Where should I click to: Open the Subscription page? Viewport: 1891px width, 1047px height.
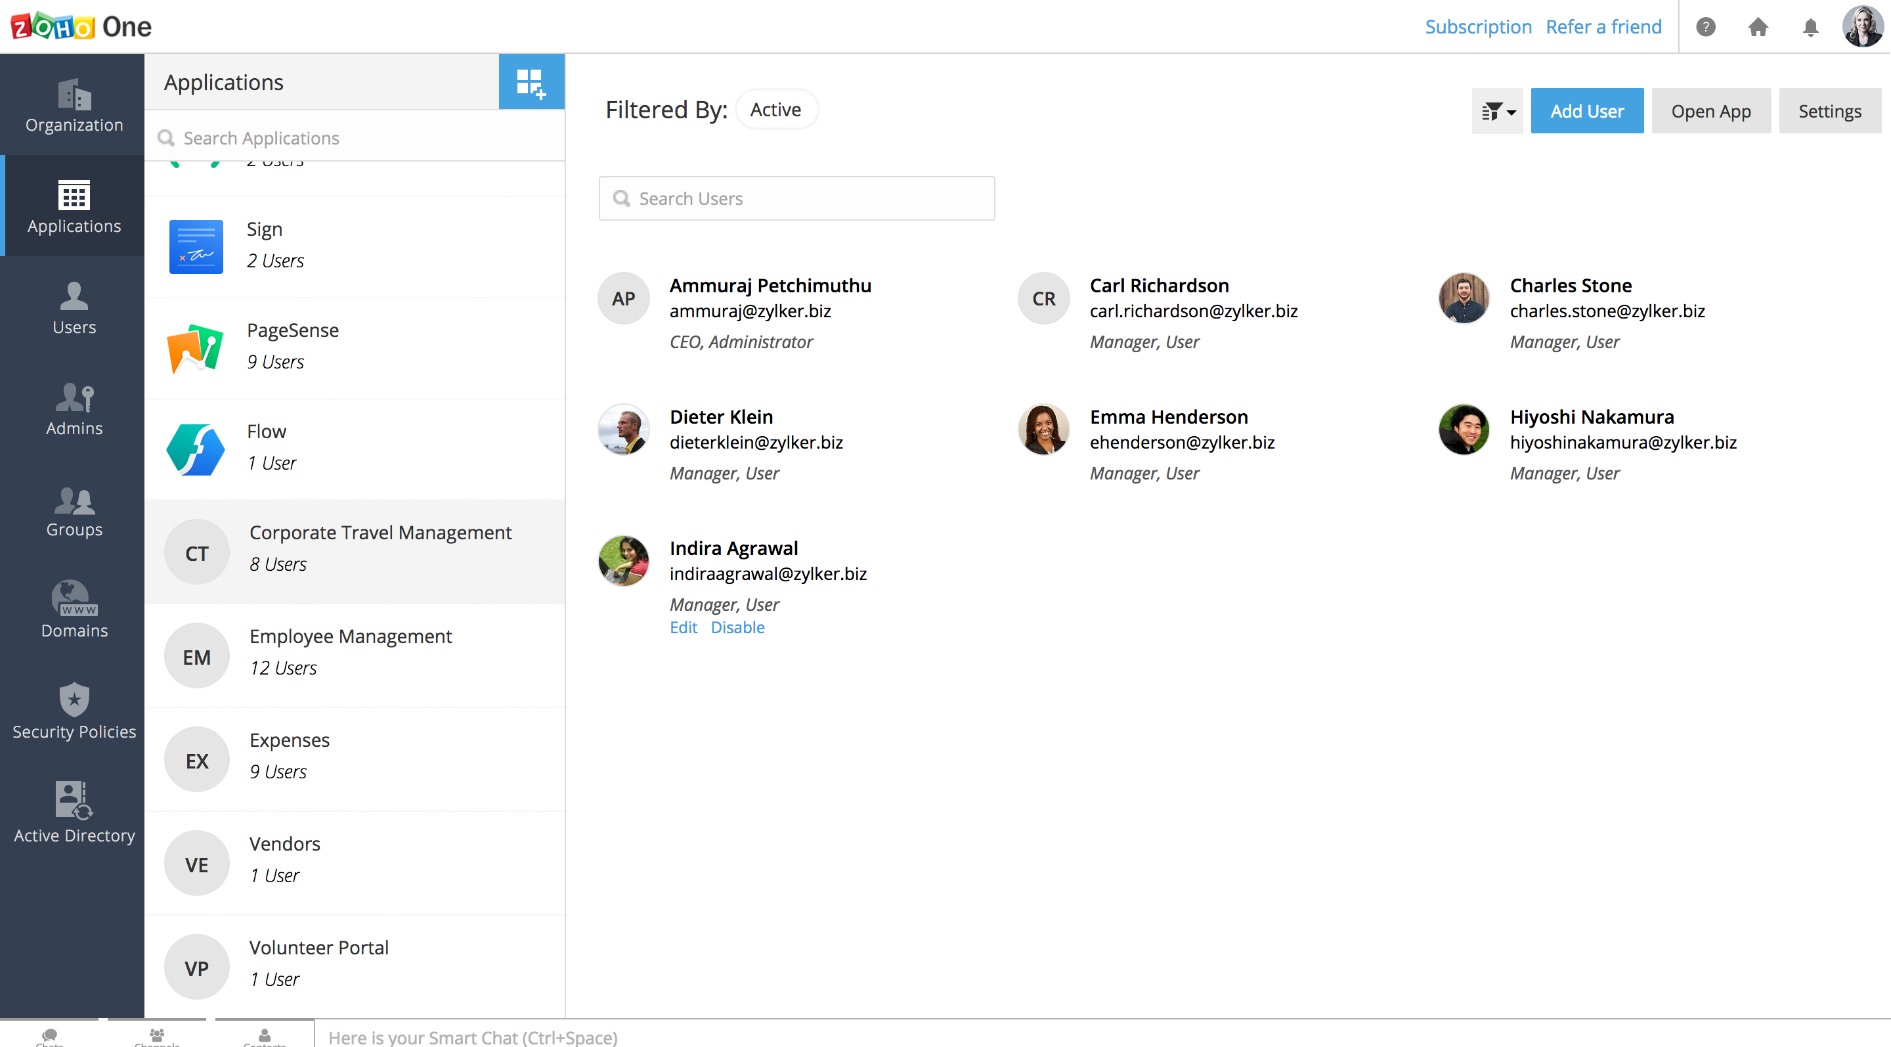1478,26
